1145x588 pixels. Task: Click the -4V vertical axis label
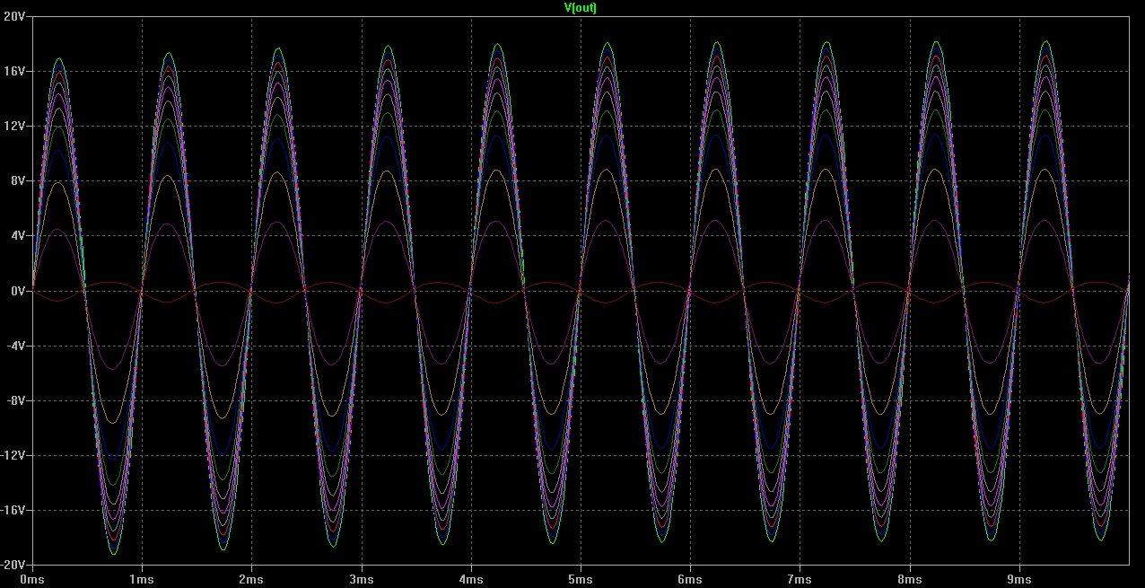point(14,346)
